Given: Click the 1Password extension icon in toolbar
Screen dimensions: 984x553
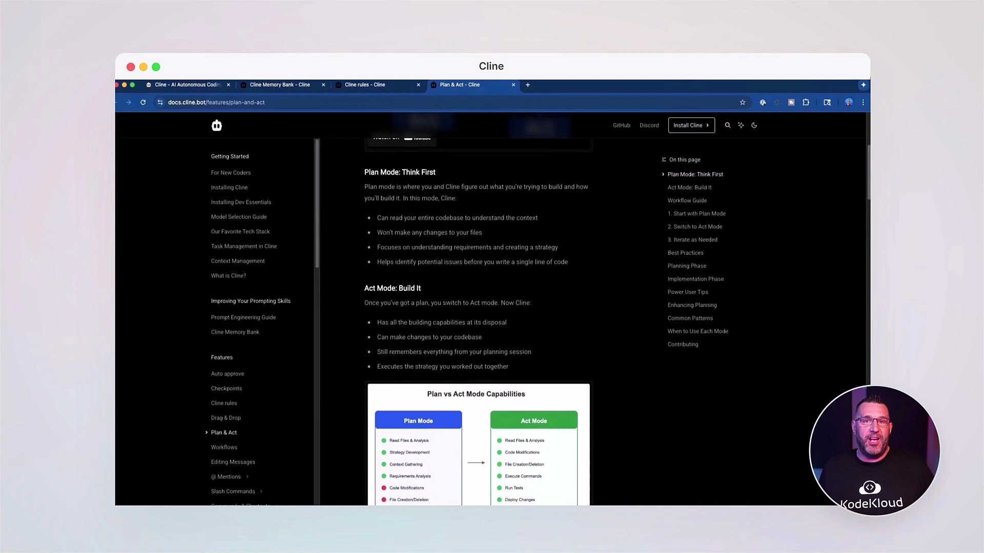Looking at the screenshot, I should [x=763, y=102].
